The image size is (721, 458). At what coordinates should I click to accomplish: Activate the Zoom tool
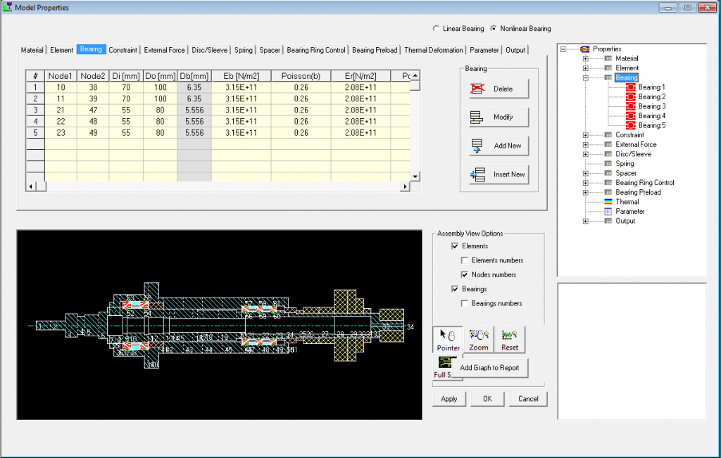(x=478, y=340)
